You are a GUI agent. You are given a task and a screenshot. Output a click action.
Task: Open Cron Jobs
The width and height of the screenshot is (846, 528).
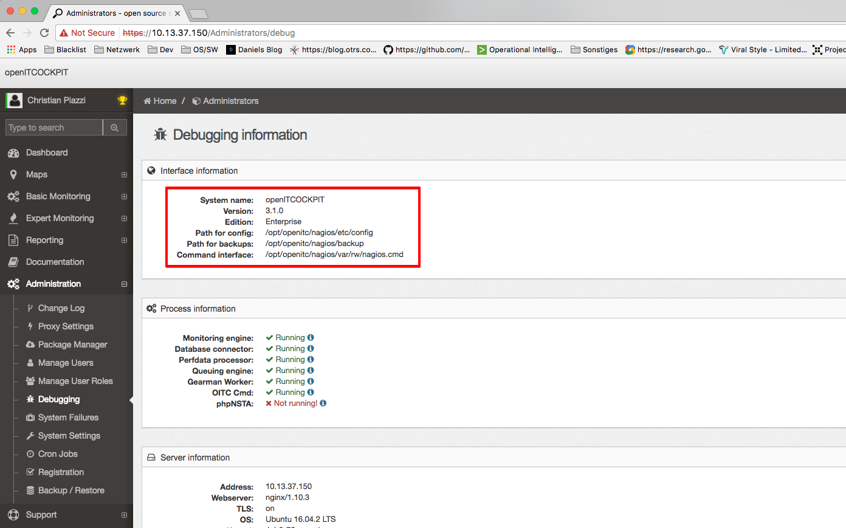(58, 454)
